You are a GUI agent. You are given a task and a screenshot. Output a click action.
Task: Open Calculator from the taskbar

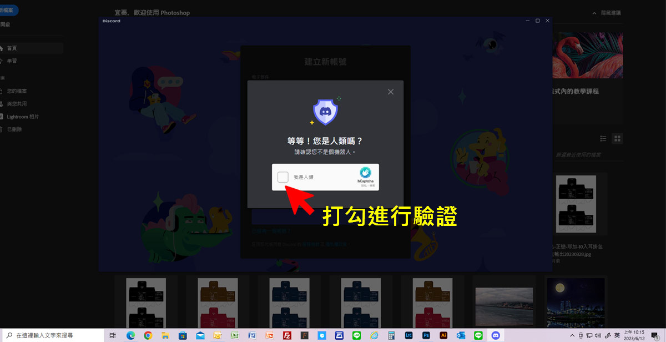pos(391,335)
